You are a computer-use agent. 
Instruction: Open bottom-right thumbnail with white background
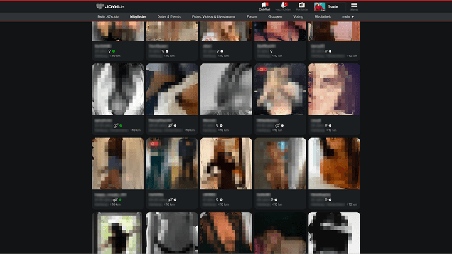click(334, 233)
